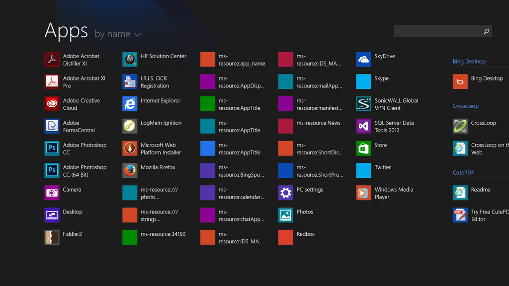Viewport: 509px width, 286px height.
Task: Open the 'ms-resource:ShortDis...' label
Action: click(x=320, y=149)
